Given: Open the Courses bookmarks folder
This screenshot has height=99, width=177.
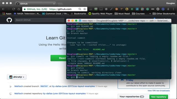Looking at the screenshot, I should 138,13.
